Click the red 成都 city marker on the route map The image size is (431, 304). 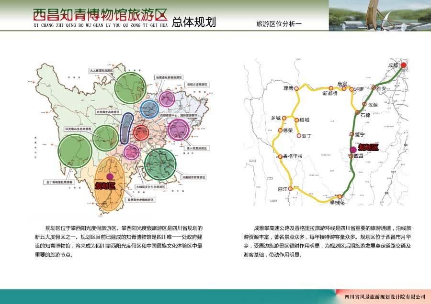coord(404,65)
